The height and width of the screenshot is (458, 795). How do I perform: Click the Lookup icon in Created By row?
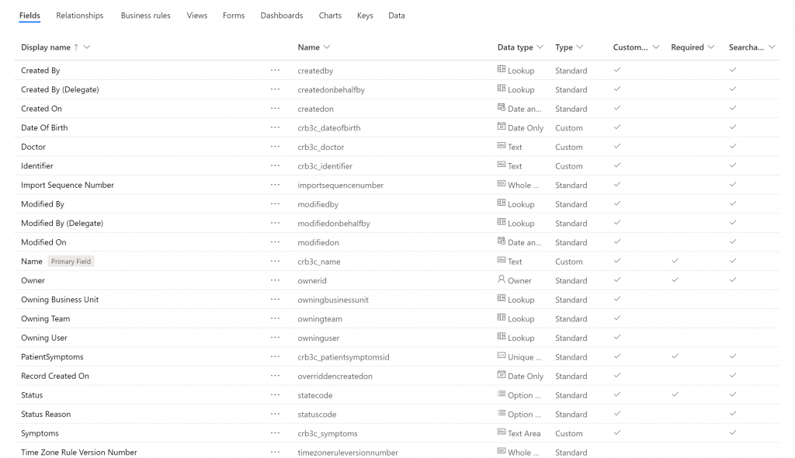coord(502,70)
